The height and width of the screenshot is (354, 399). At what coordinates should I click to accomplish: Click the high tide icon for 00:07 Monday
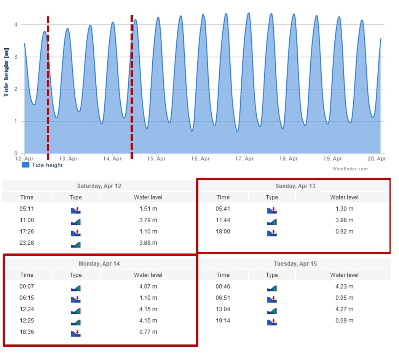[x=76, y=288]
